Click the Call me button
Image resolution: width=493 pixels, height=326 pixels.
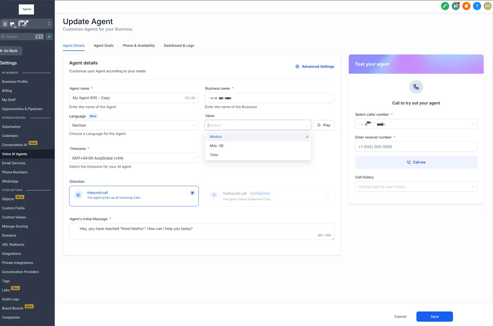tap(416, 162)
